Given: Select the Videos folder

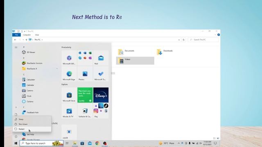Looking at the screenshot, I should [x=135, y=61].
